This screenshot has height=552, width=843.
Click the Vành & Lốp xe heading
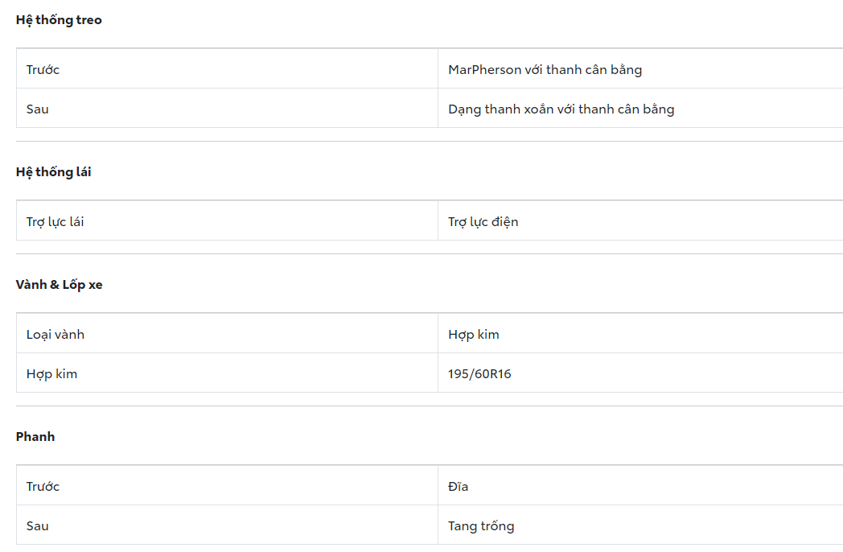[59, 285]
